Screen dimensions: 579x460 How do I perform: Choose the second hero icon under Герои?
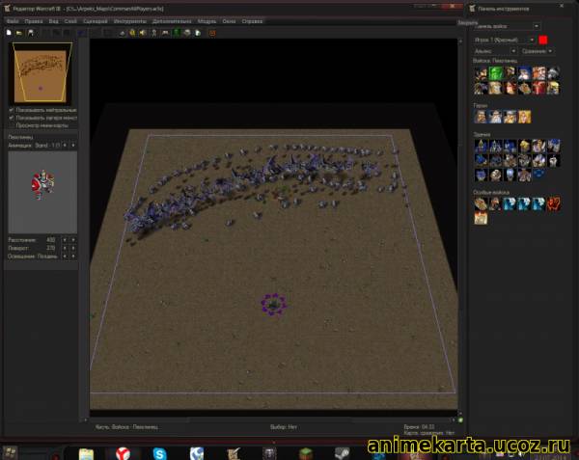496,117
